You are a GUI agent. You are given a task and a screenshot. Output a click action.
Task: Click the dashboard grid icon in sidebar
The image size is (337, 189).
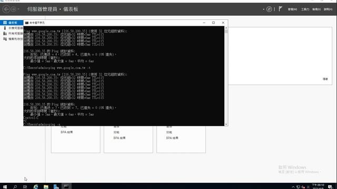tap(5, 23)
